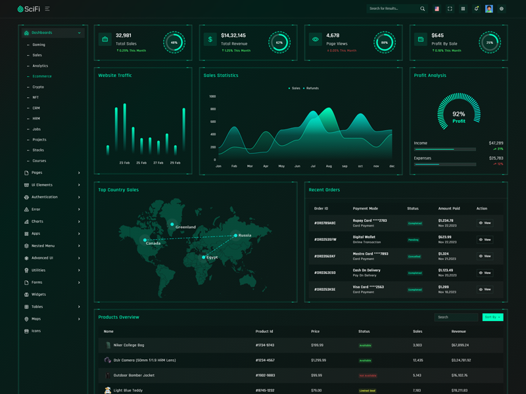526x394 pixels.
Task: Open the Widgets sidebar item
Action: click(x=39, y=294)
